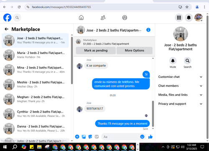The width and height of the screenshot is (209, 151).
Task: Open Danna conversation in list
Action: 35,128
